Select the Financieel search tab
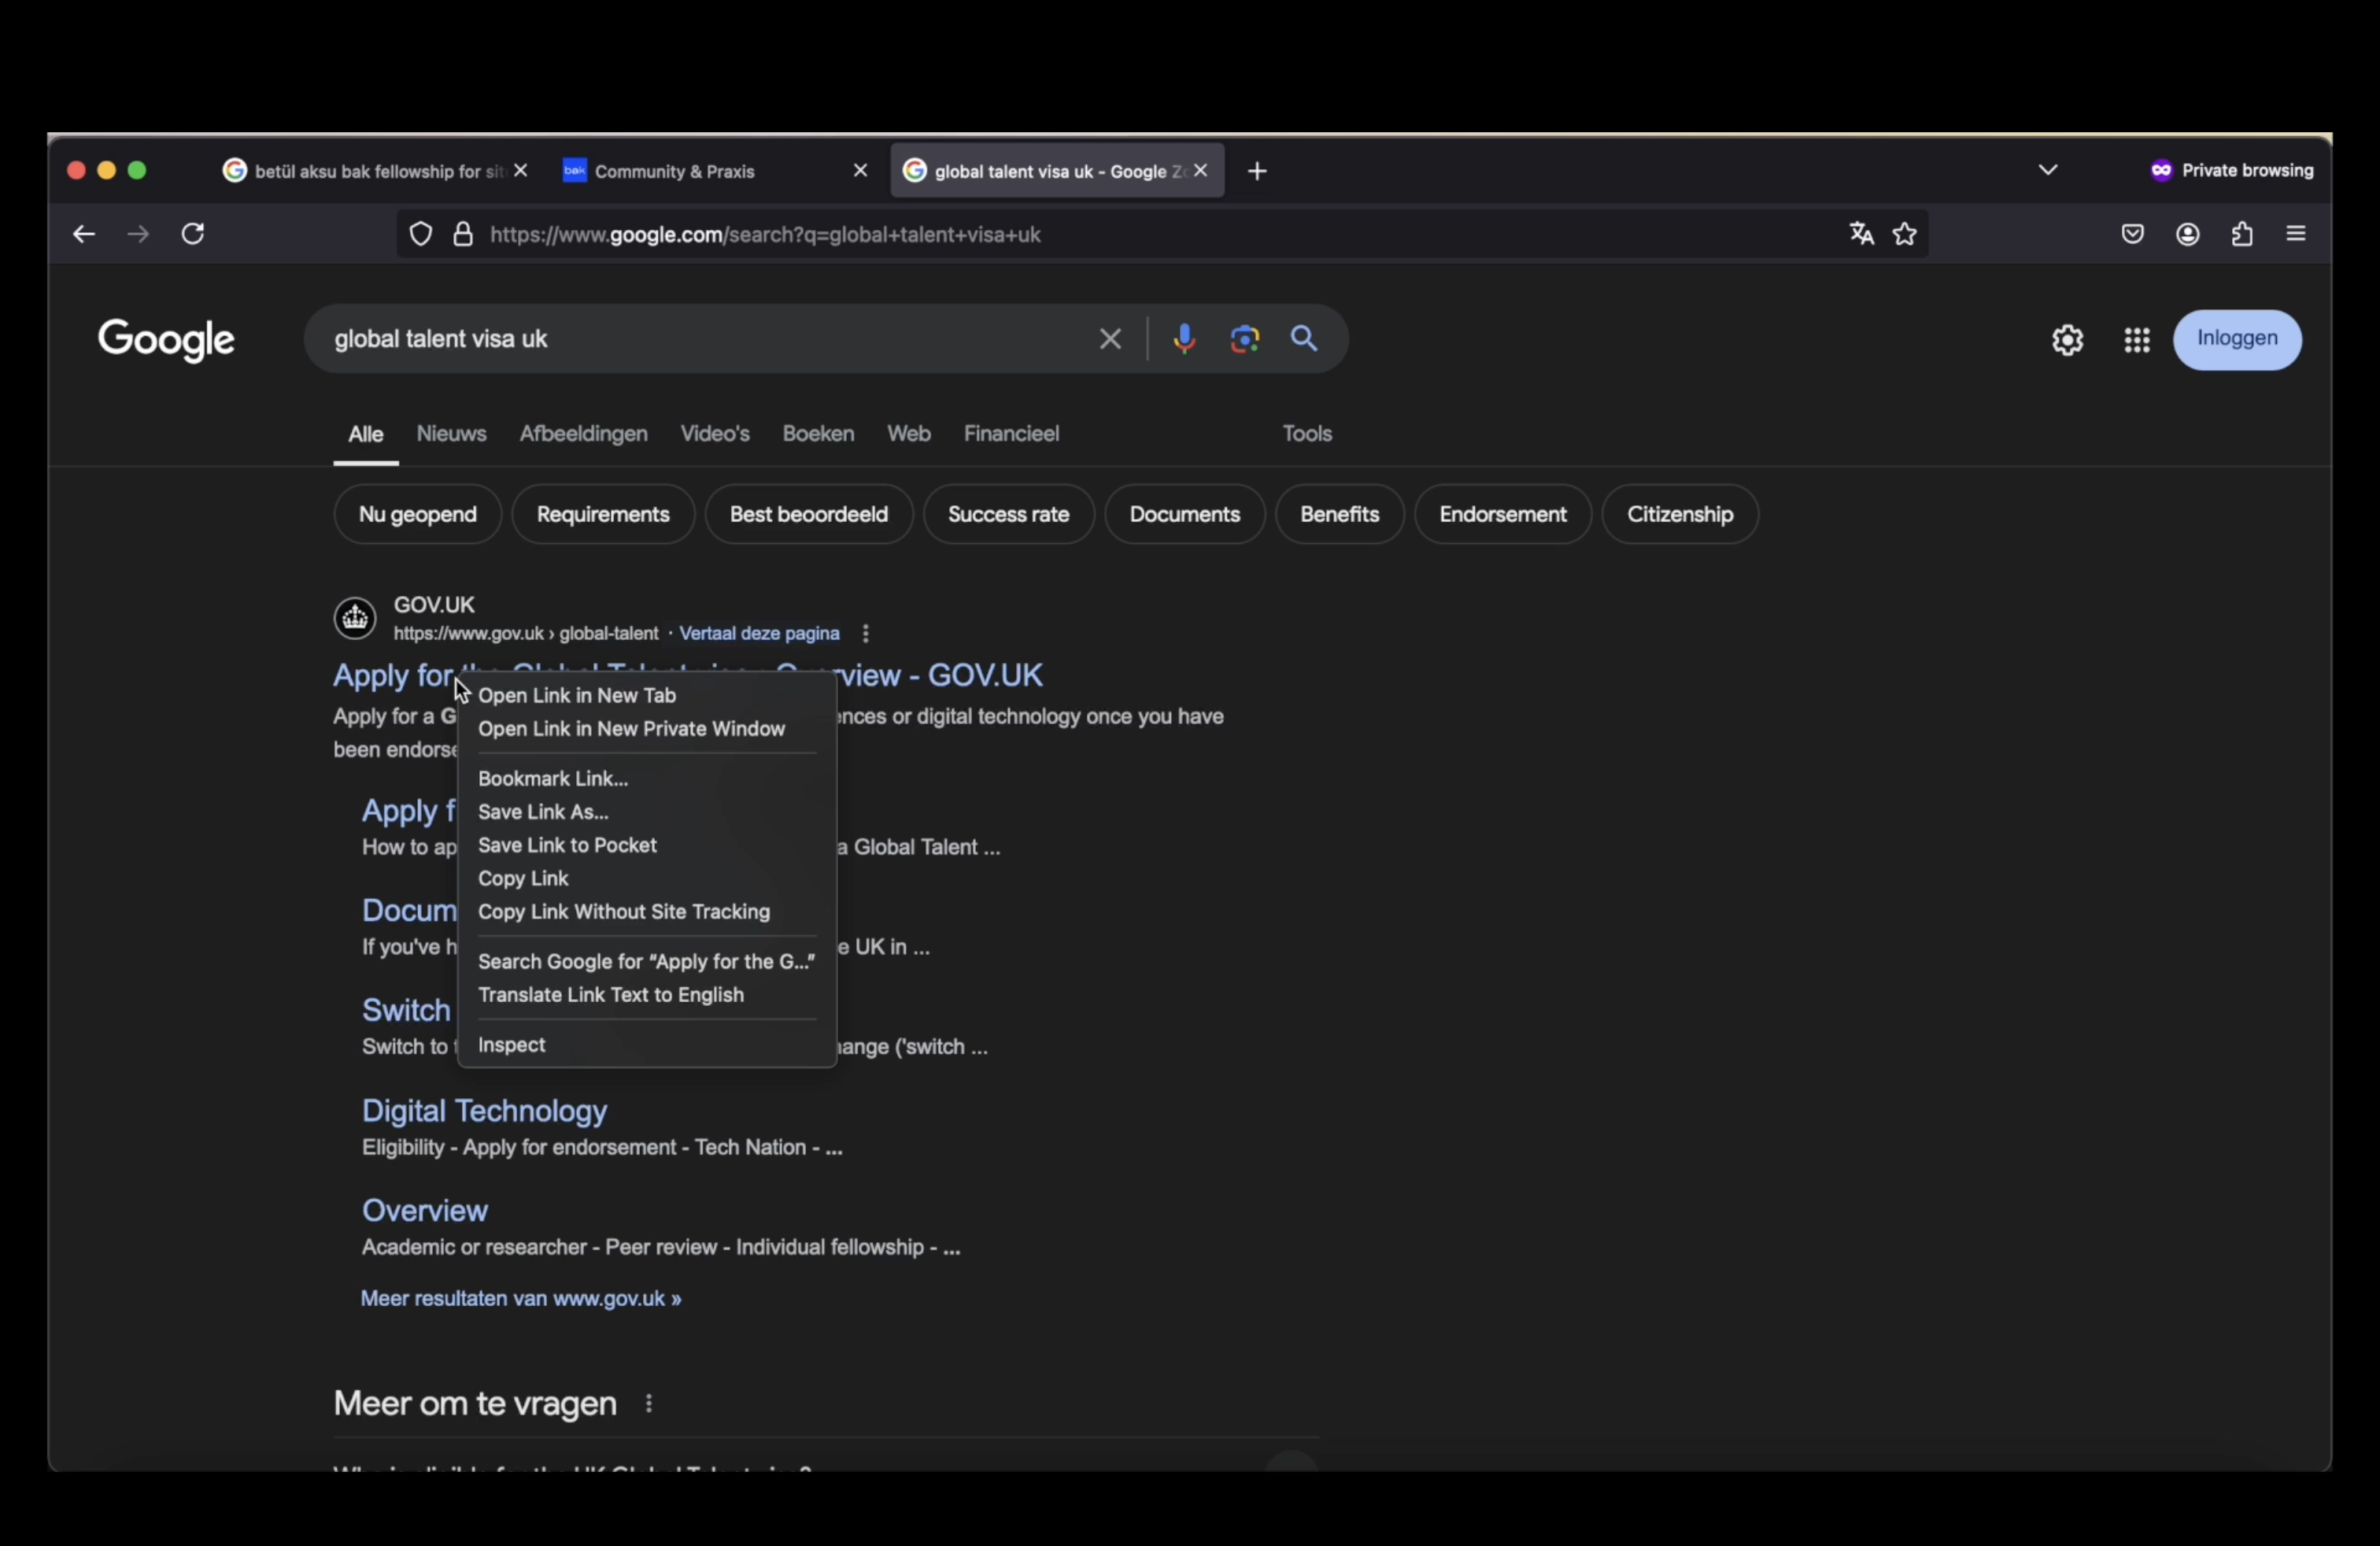This screenshot has height=1546, width=2380. (1011, 433)
